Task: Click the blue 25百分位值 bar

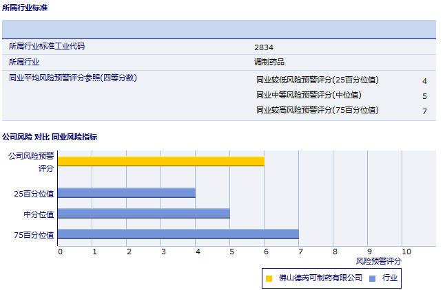Action: tap(126, 193)
